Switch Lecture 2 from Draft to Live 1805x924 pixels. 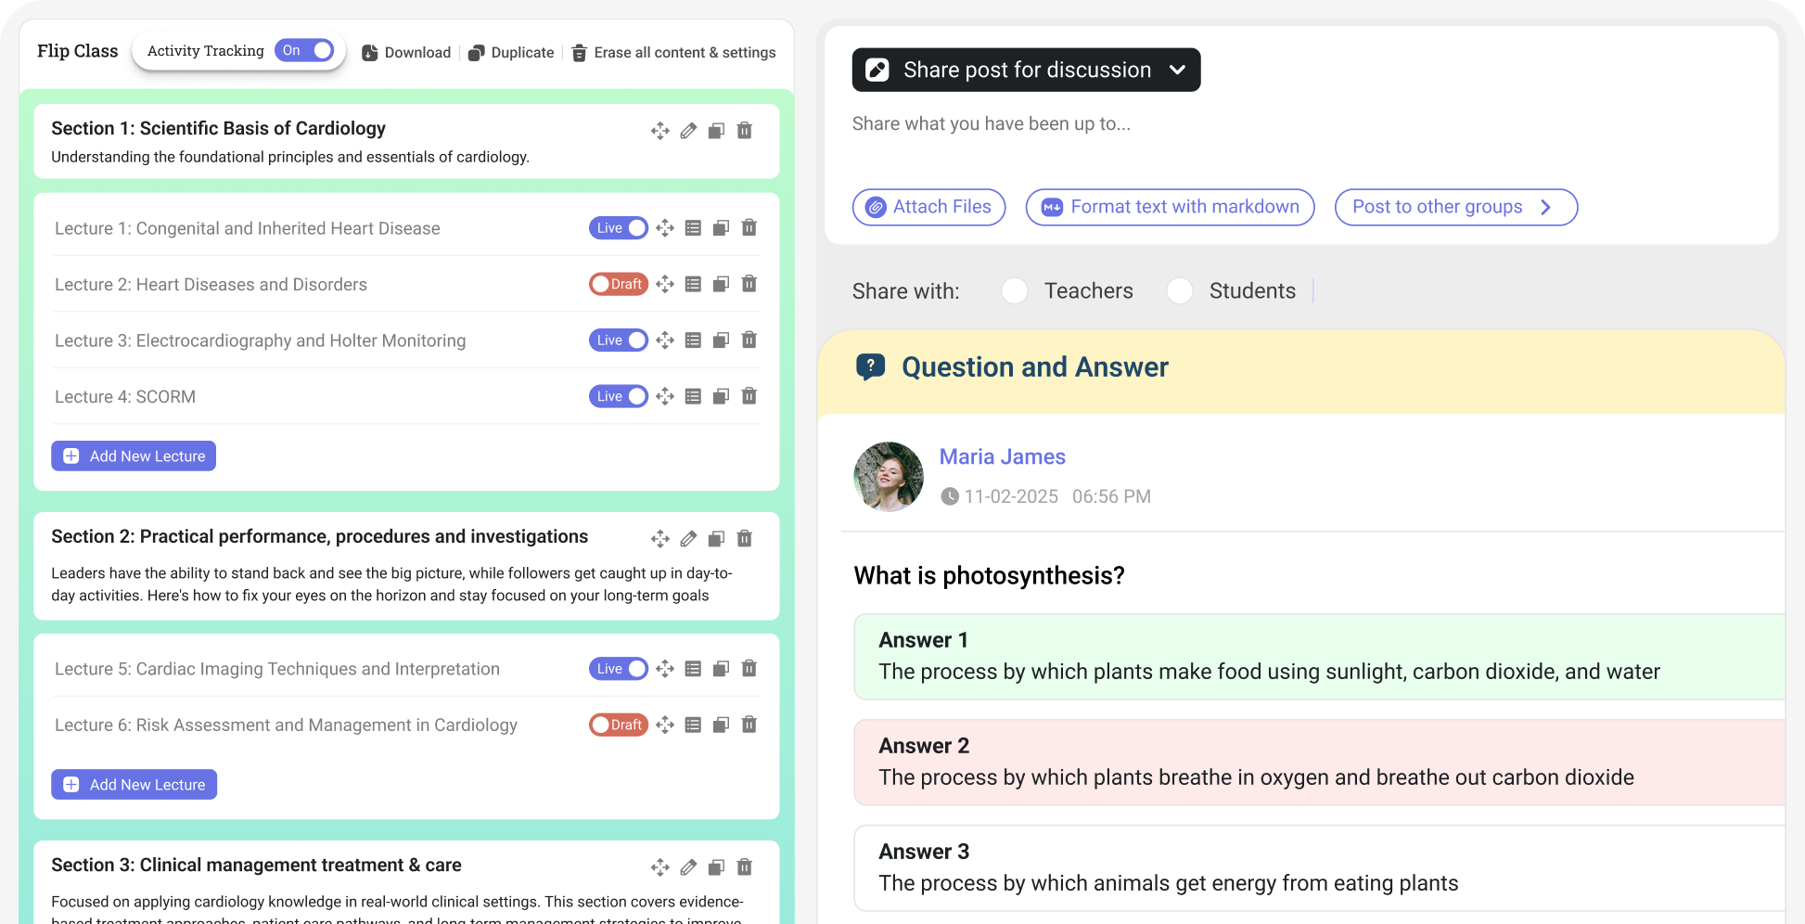[x=619, y=284]
